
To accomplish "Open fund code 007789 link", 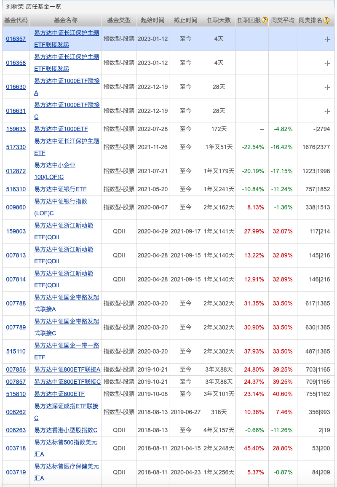I will tap(16, 327).
